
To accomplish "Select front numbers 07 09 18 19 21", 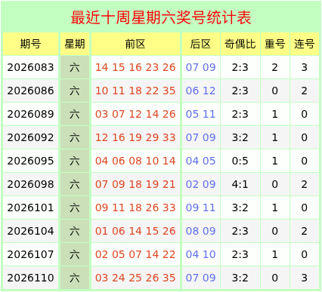I will (135, 184).
